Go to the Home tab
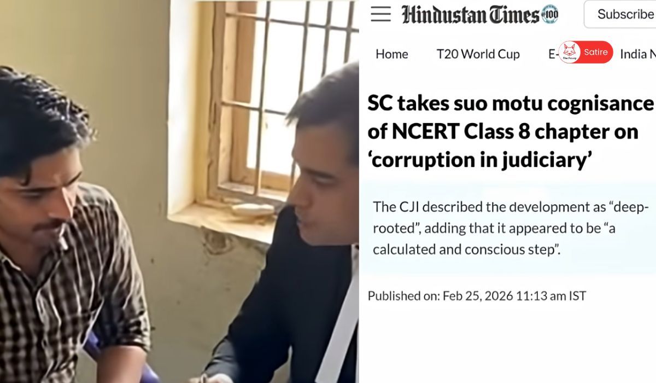Viewport: 656px width, 383px height. pyautogui.click(x=392, y=54)
